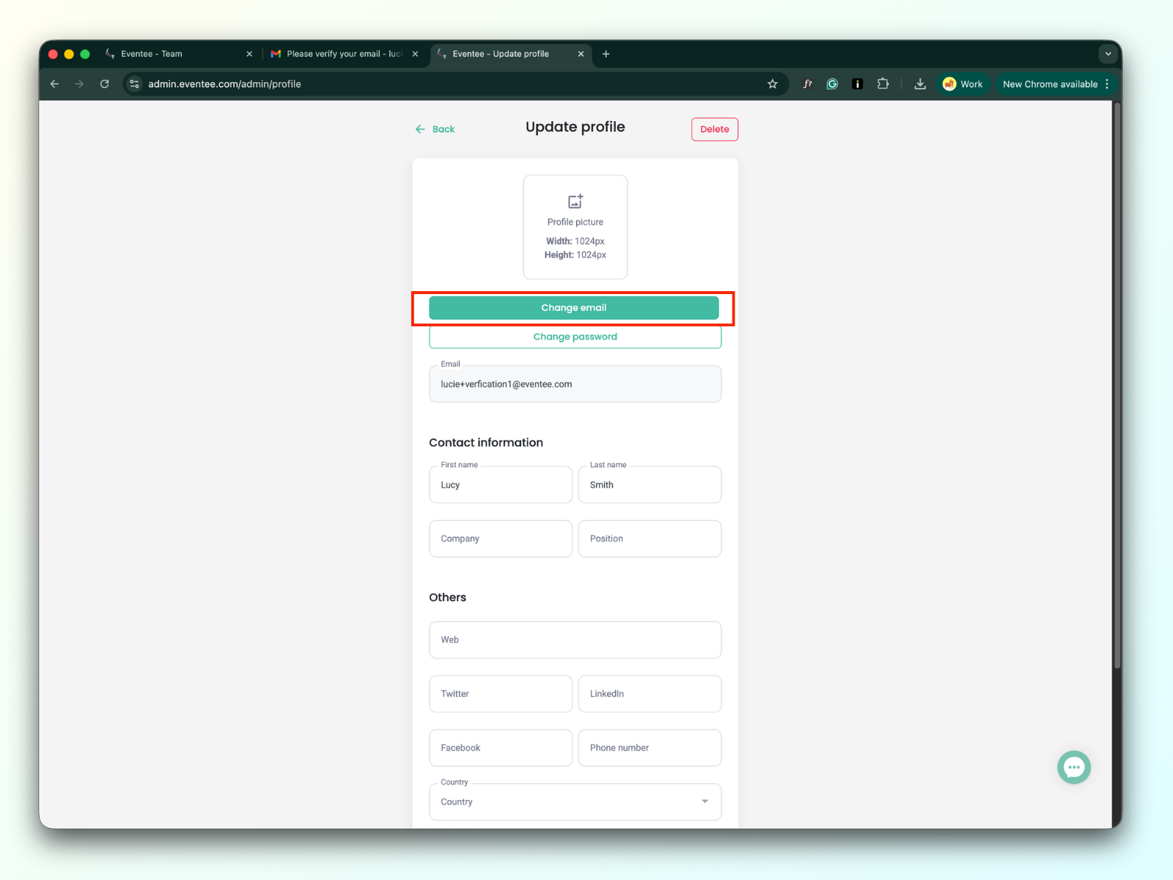
Task: Click the Update profile heading
Action: click(x=576, y=127)
